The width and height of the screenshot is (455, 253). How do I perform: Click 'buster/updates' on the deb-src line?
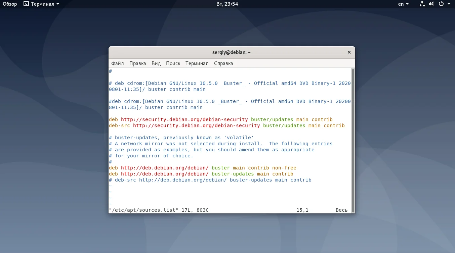[x=284, y=125]
